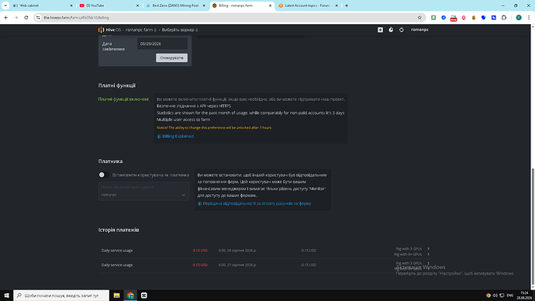Screen dimensions: 535x301
Task: Go back in browser history
Action: coord(6,17)
